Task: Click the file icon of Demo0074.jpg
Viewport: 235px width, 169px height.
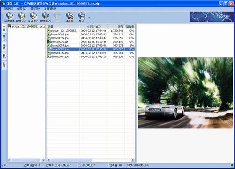Action: click(x=49, y=46)
